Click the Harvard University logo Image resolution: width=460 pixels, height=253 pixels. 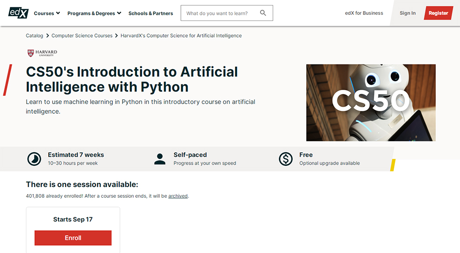(x=42, y=53)
